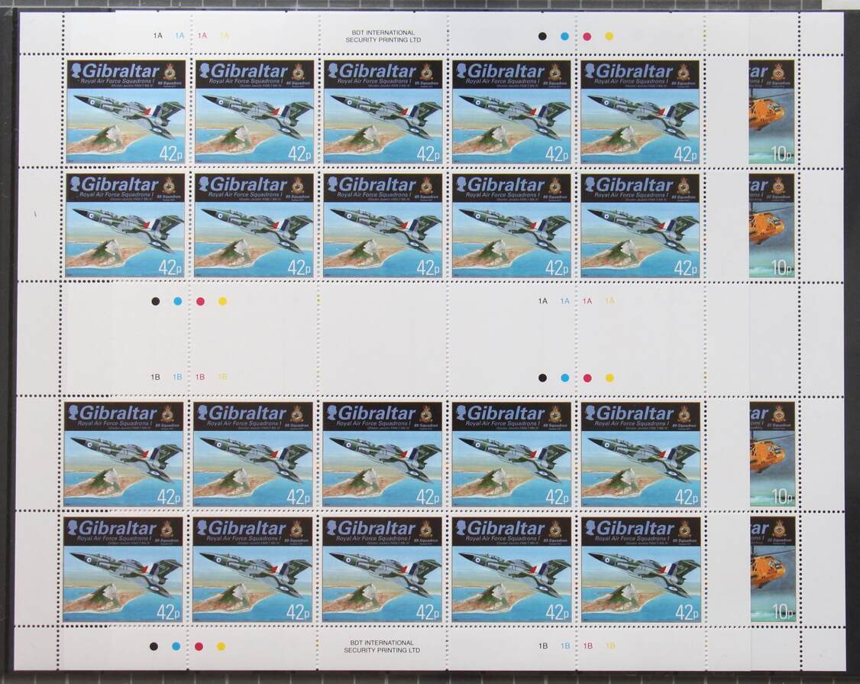
Task: Click the blue 1B plate number in the bottom margin
Action: pos(565,646)
